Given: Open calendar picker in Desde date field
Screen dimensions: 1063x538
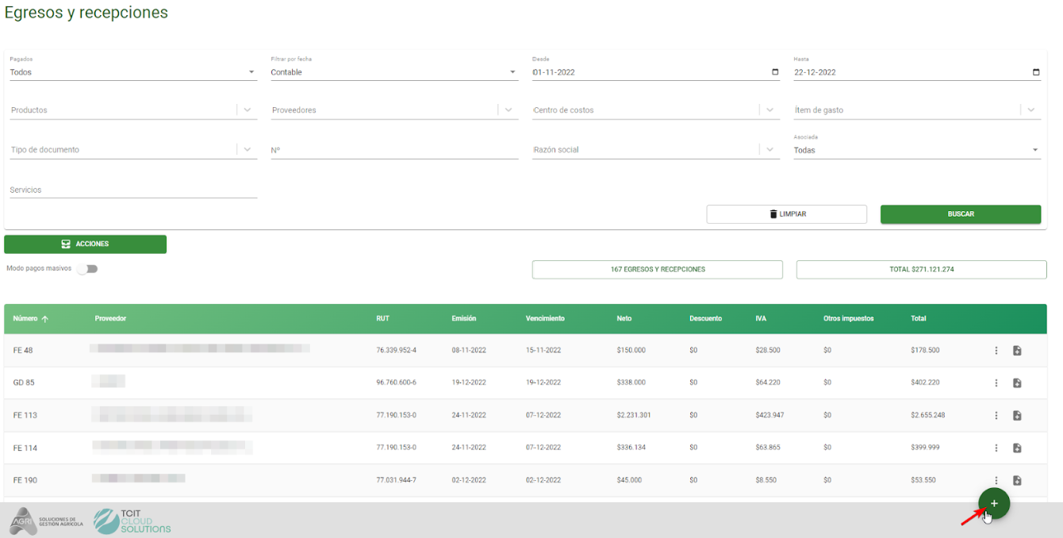Looking at the screenshot, I should pos(775,72).
